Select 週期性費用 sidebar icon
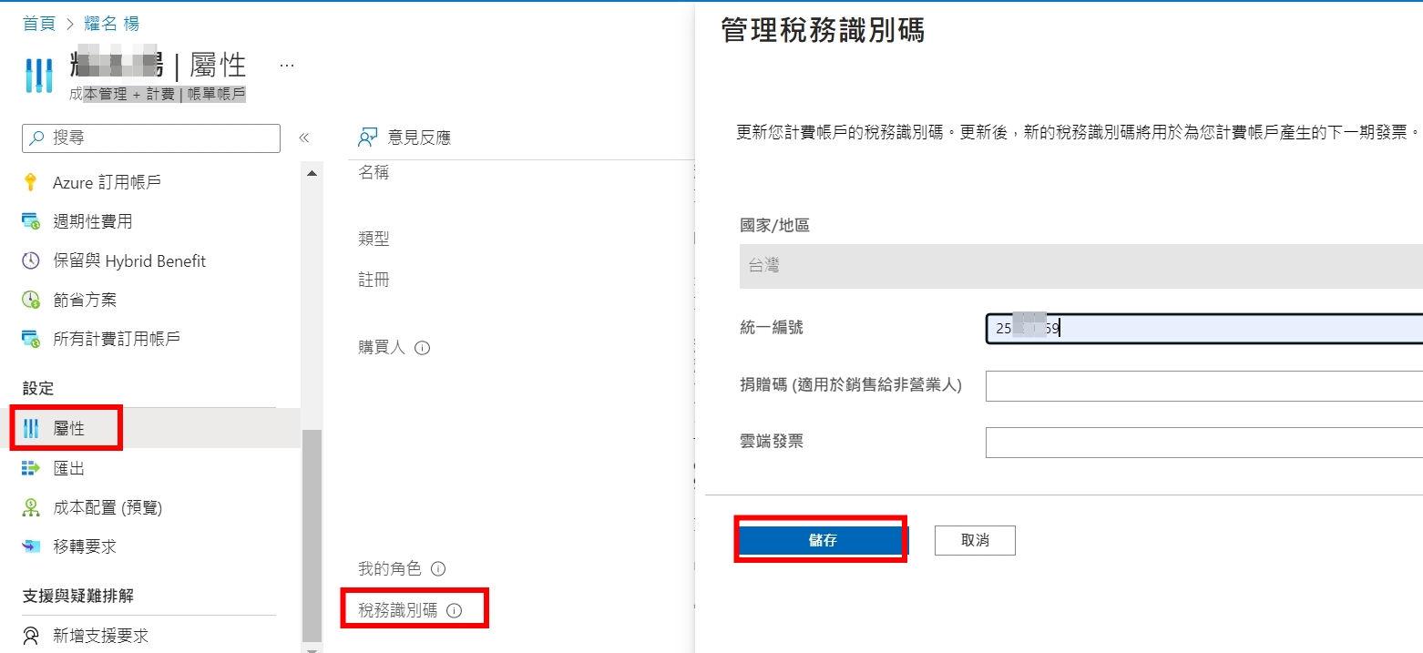1423x653 pixels. click(31, 221)
